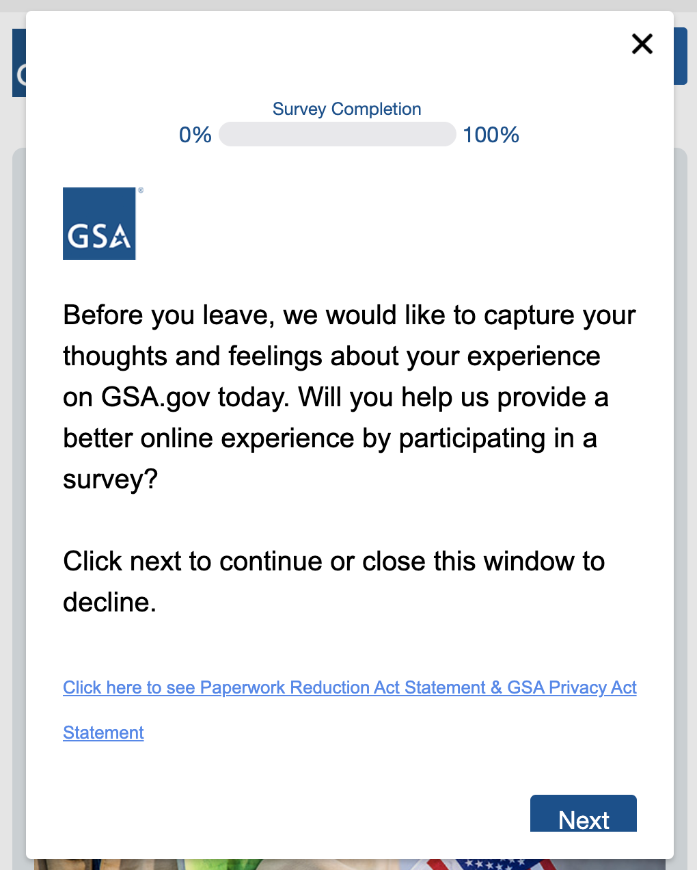
Task: Click the blue button behind dialog's top-right corner
Action: 681,56
